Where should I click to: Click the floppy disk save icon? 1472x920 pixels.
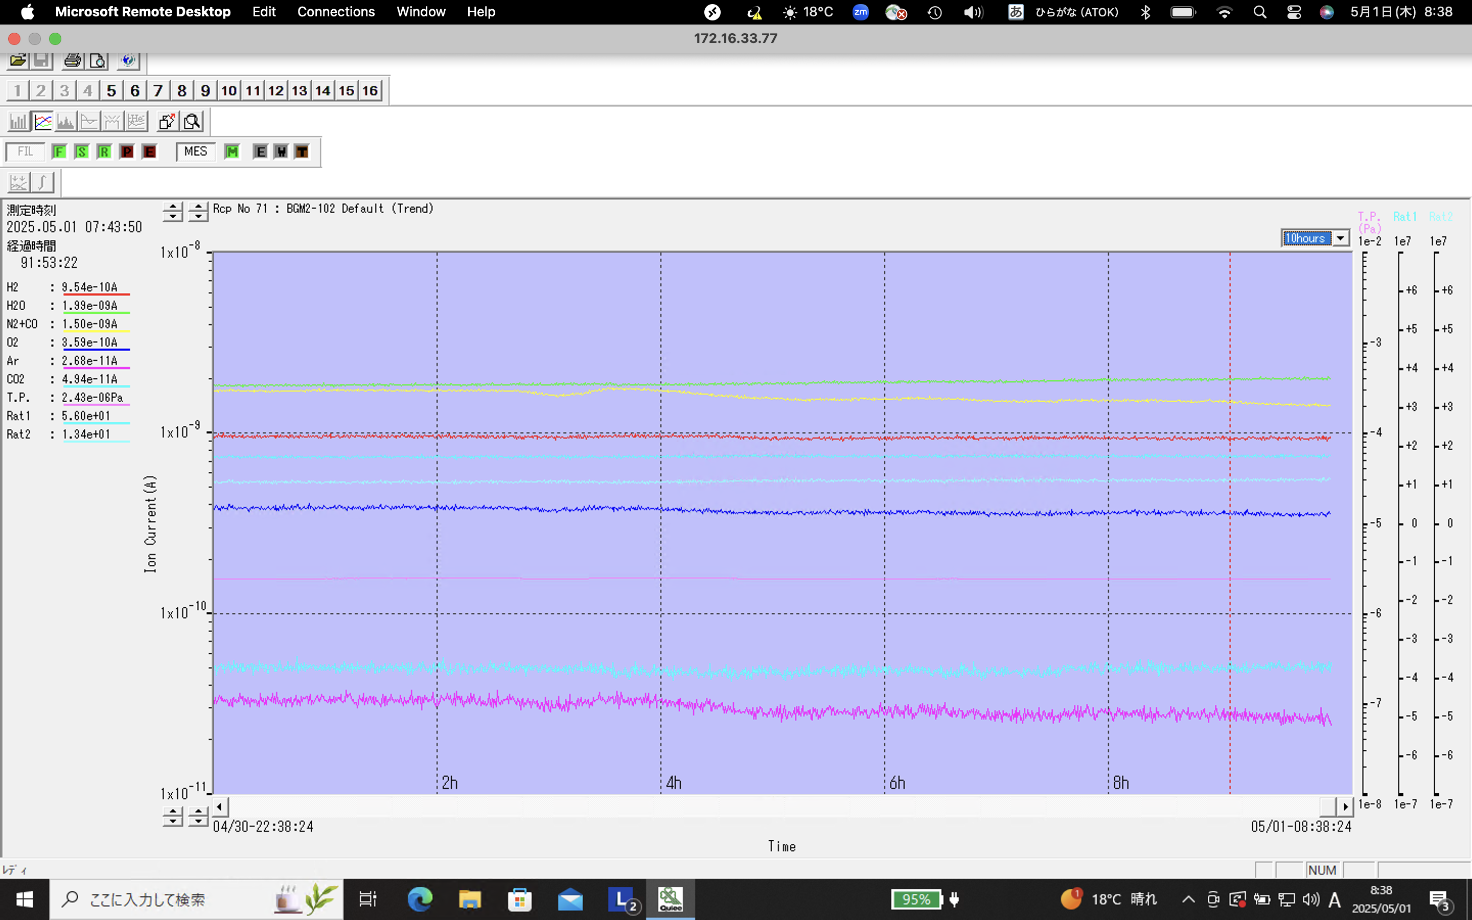pyautogui.click(x=41, y=60)
